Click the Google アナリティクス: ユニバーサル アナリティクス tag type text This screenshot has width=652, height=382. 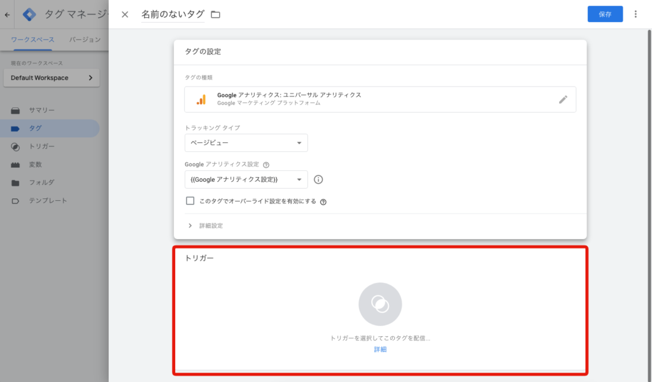click(289, 95)
